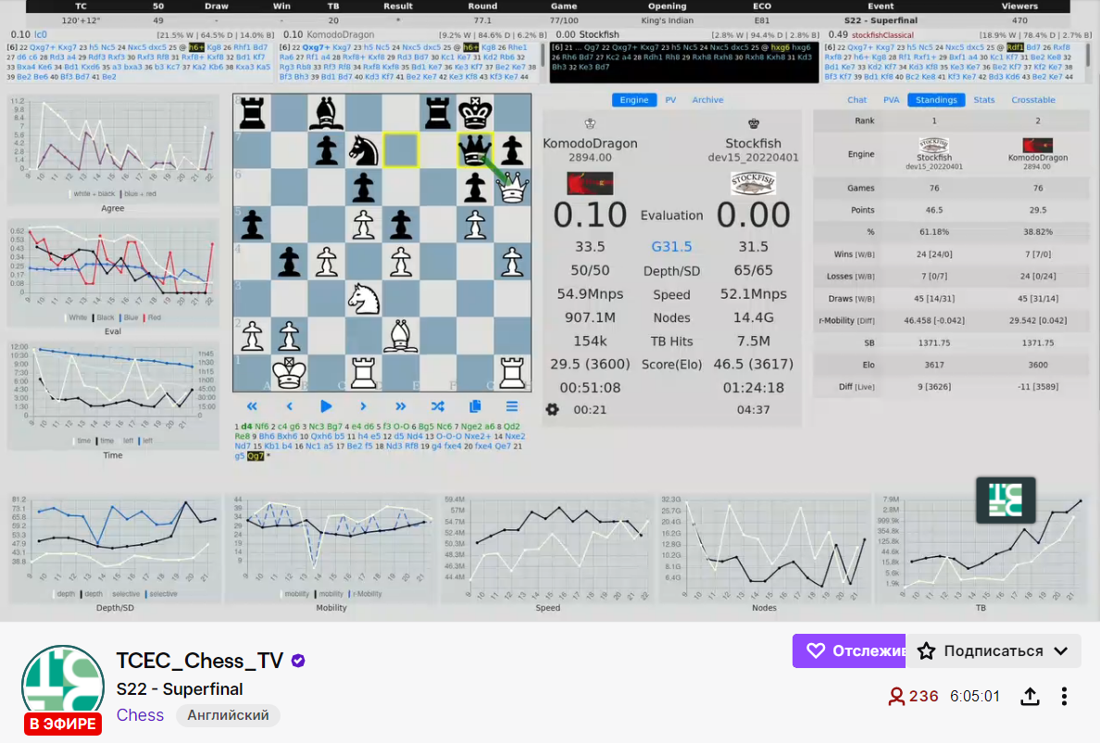Toggle Black series in Eval graph legend
The width and height of the screenshot is (1100, 743).
tap(103, 317)
